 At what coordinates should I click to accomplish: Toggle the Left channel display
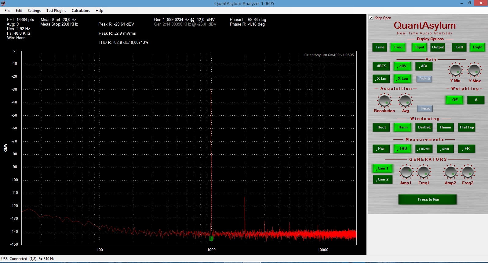(459, 47)
